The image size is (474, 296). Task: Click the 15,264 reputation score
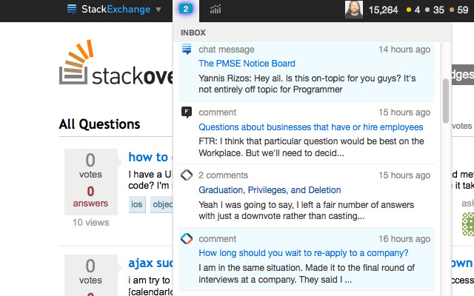(383, 10)
